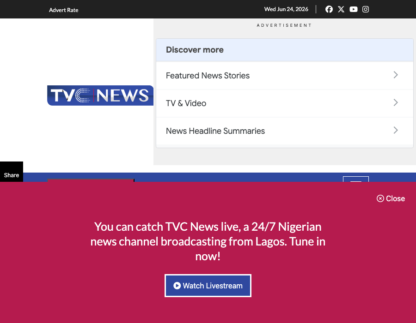Image resolution: width=416 pixels, height=323 pixels.
Task: Close the livestream promotion banner
Action: 391,198
